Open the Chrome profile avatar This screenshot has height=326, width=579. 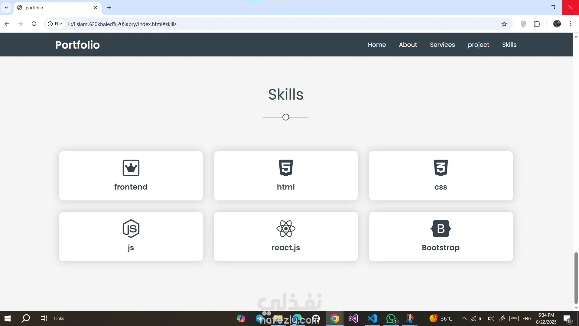coord(557,24)
